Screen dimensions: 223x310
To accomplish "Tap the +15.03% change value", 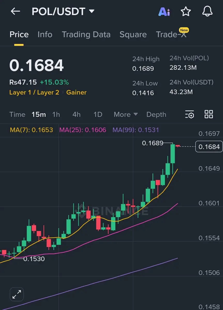I will click(x=54, y=82).
